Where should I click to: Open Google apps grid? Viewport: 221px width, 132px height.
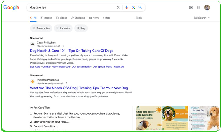point(199,7)
